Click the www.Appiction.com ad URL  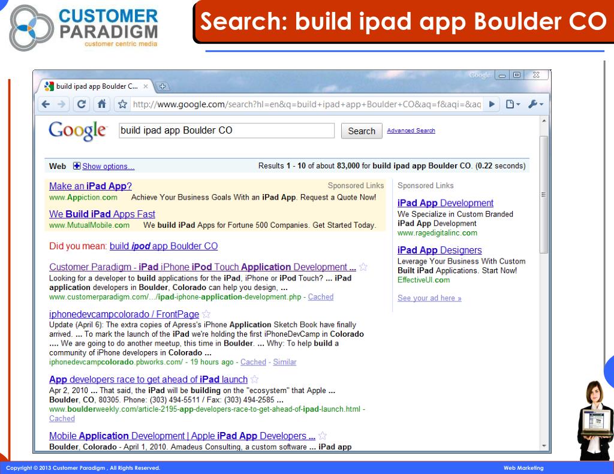83,197
